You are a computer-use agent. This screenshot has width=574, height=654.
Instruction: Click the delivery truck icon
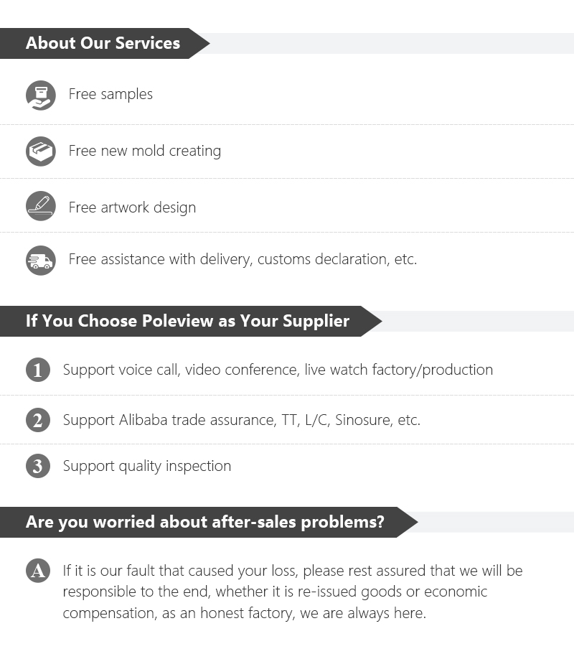(x=40, y=260)
